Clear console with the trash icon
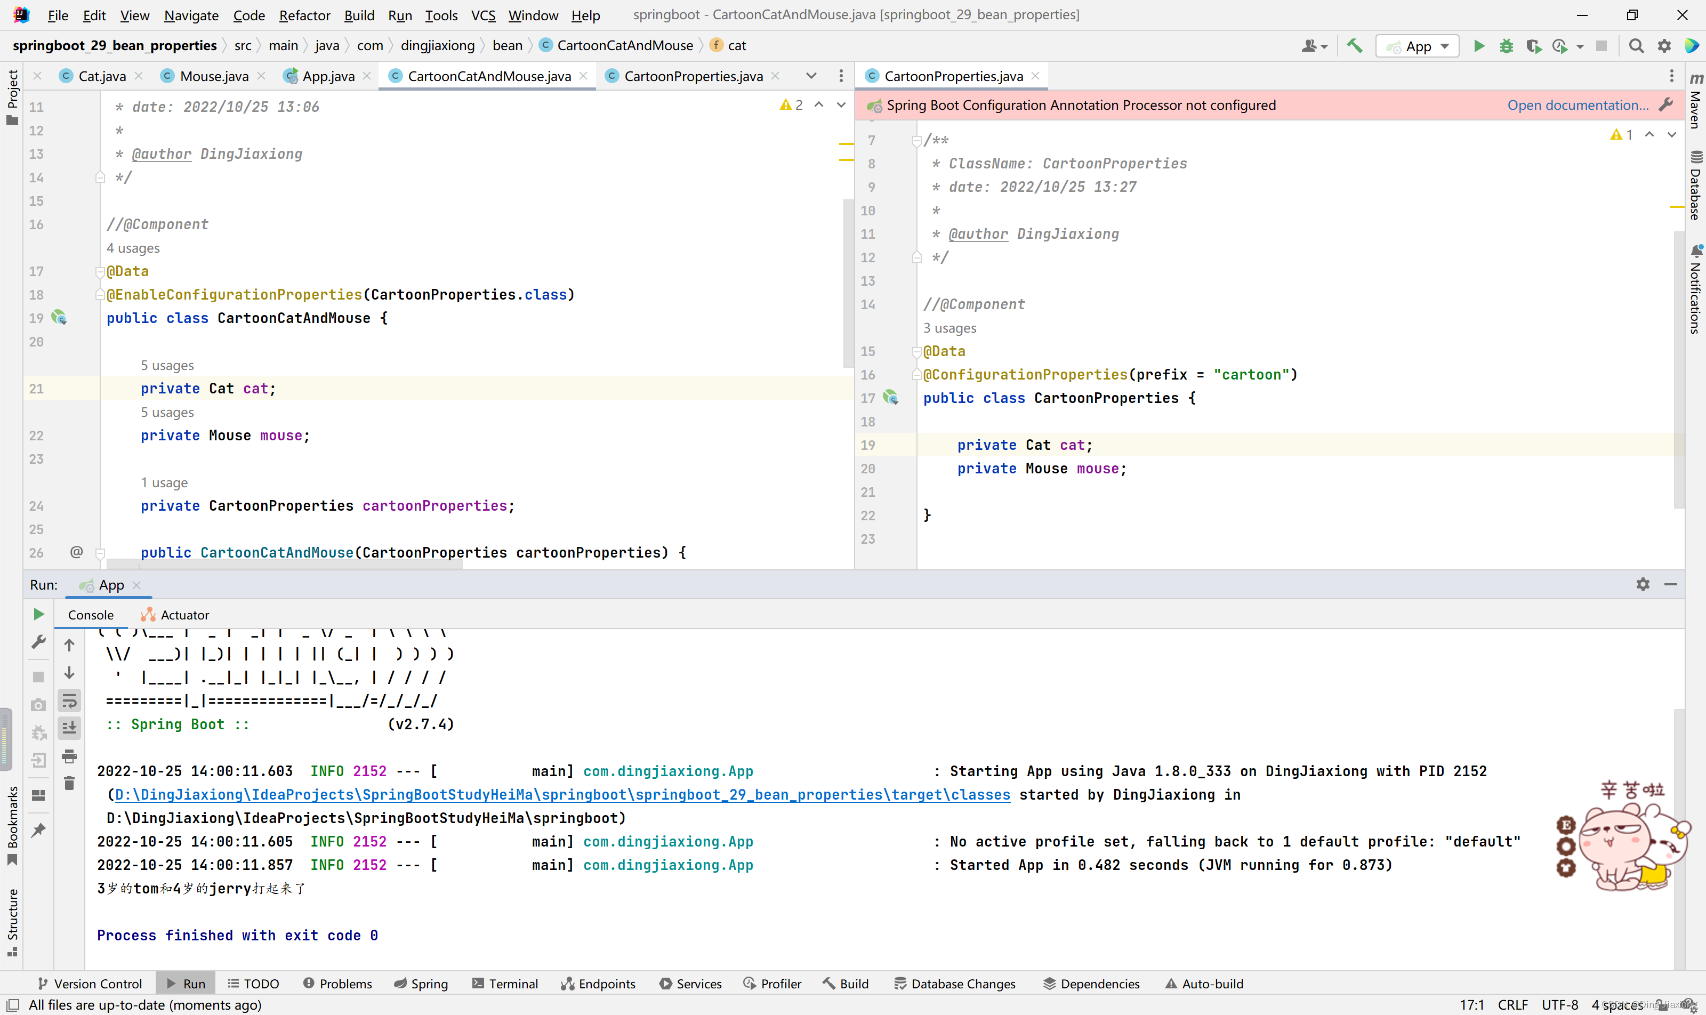1706x1015 pixels. point(69,784)
